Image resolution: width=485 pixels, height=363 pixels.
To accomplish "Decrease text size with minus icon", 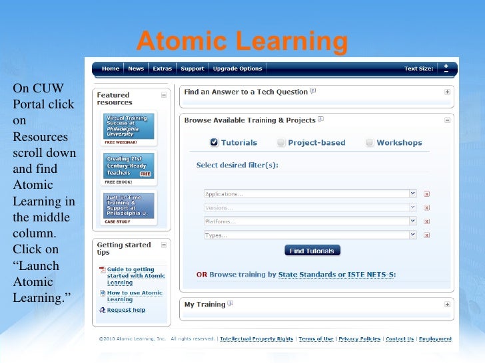I will (446, 71).
